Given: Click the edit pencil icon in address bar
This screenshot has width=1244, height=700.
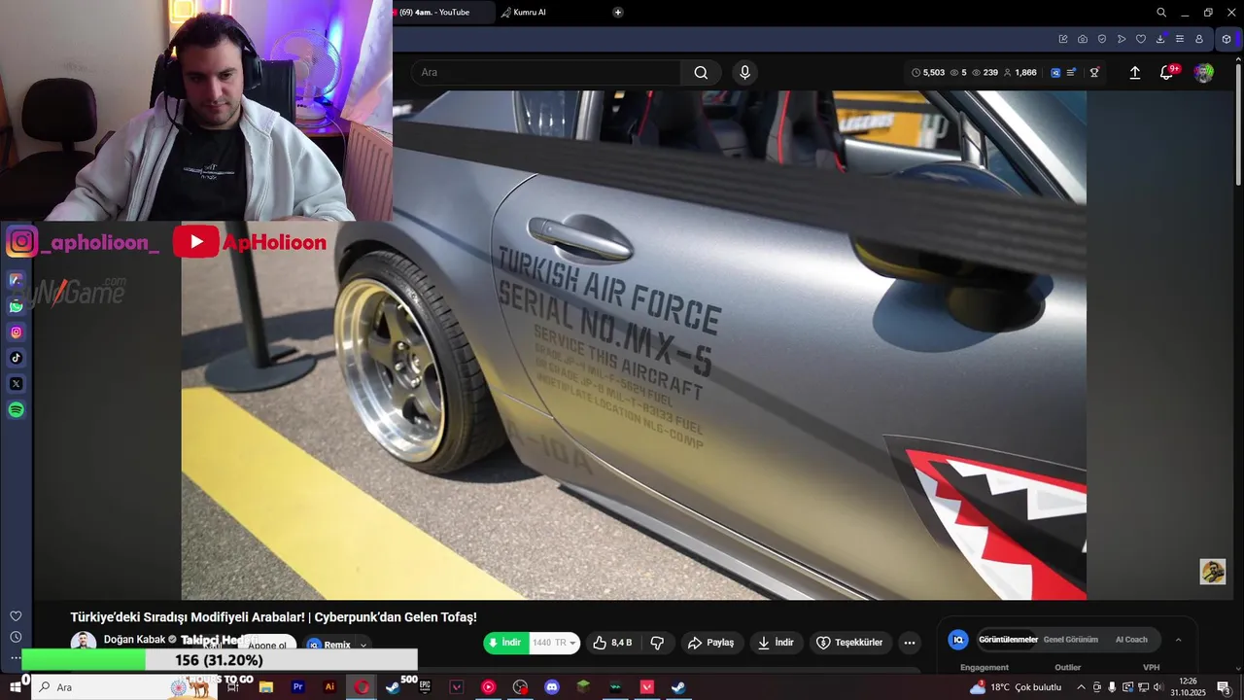Looking at the screenshot, I should click(1063, 39).
